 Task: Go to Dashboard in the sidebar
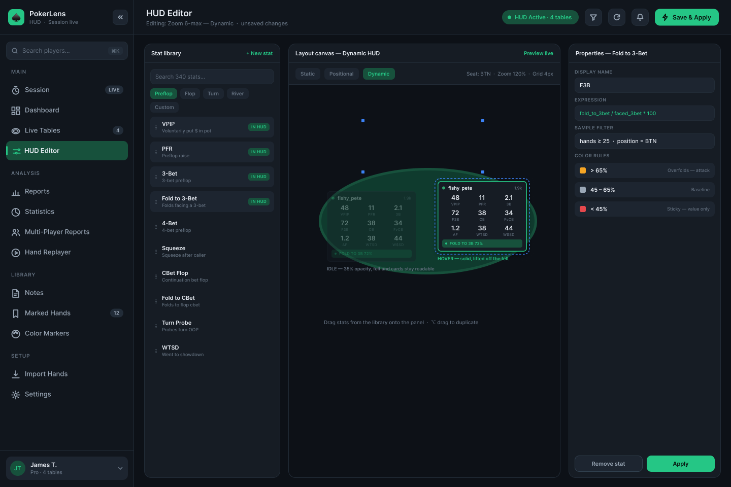[x=67, y=110]
